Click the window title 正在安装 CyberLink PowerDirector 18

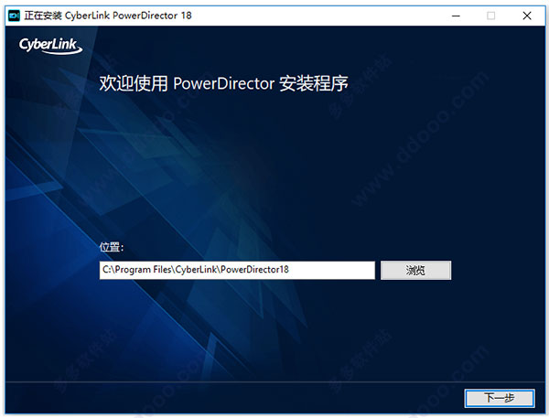108,16
